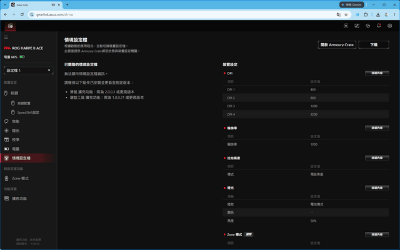Click the battery icon beside 電量 menu item
400x250 pixels.
[x=6, y=149]
